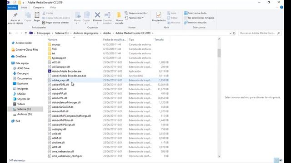This screenshot has height=163, width=291.
Task: Click the scroll-down arrow of the file list
Action: click(x=219, y=156)
